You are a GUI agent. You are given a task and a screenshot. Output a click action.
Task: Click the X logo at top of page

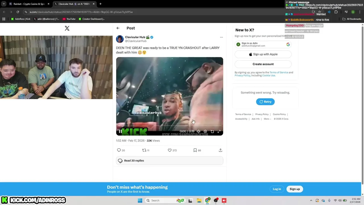(67, 28)
